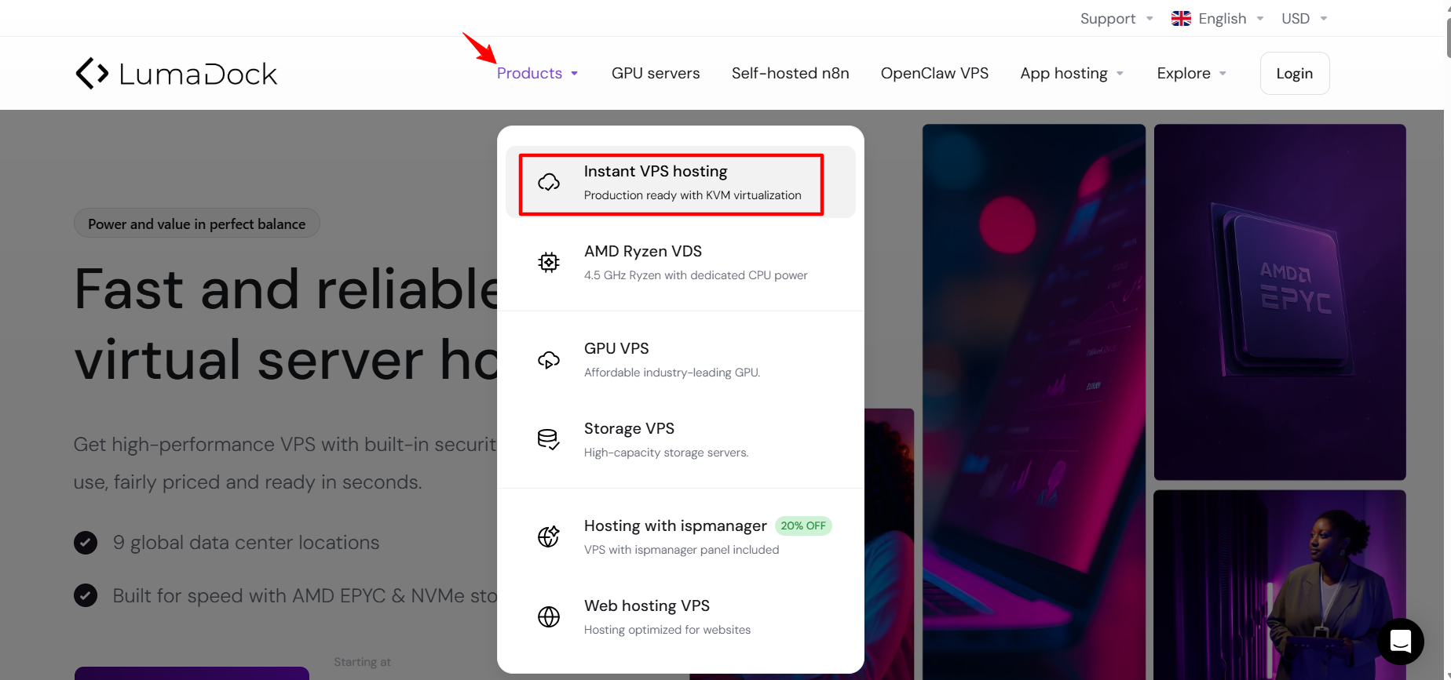Expand the Support dropdown
The width and height of the screenshot is (1451, 680).
click(x=1117, y=18)
